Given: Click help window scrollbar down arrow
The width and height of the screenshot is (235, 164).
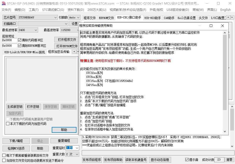Looking at the screenshot, I should 225,132.
